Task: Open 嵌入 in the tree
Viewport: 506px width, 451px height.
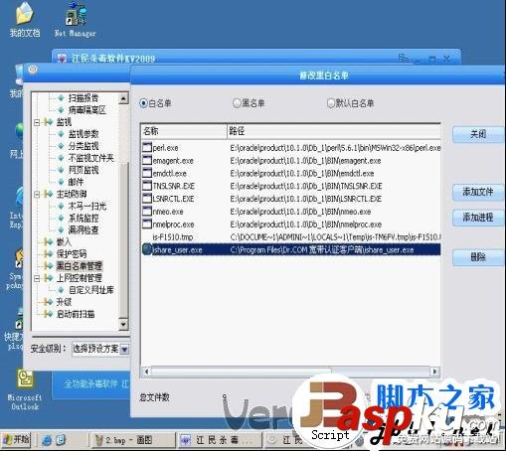Action: tap(64, 242)
